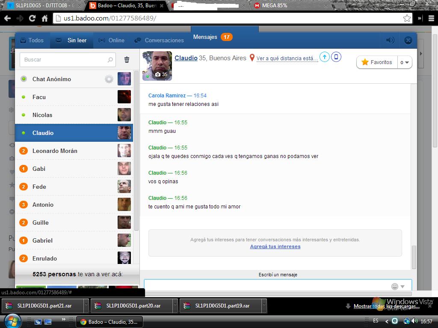Click the search magnifier in Buscar
This screenshot has height=328, width=438.
(x=110, y=60)
